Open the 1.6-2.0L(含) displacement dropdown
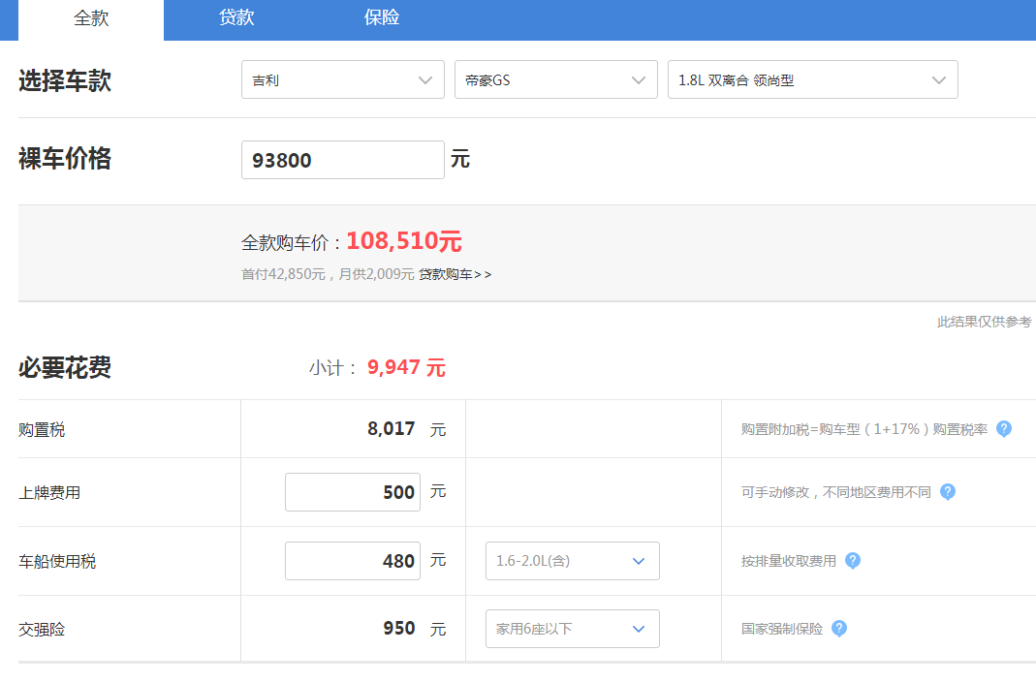 click(x=572, y=561)
